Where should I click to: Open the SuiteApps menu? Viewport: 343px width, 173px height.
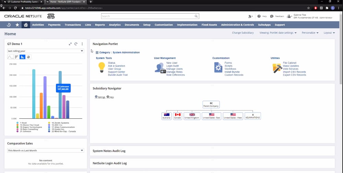pyautogui.click(x=264, y=25)
